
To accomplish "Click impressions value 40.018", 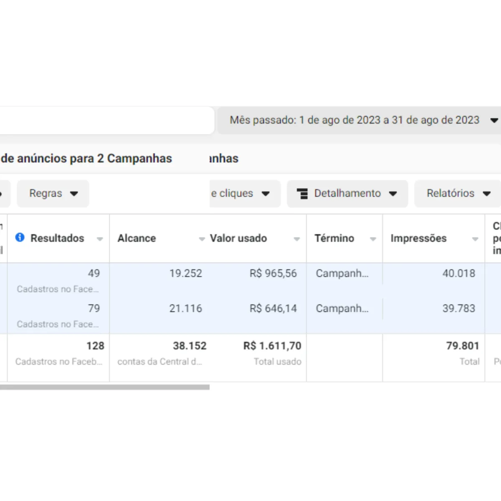I will (459, 273).
